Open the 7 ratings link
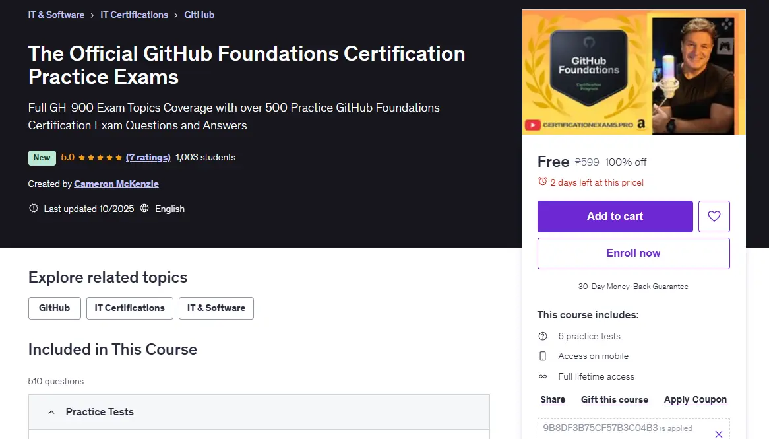This screenshot has height=439, width=769. tap(148, 158)
